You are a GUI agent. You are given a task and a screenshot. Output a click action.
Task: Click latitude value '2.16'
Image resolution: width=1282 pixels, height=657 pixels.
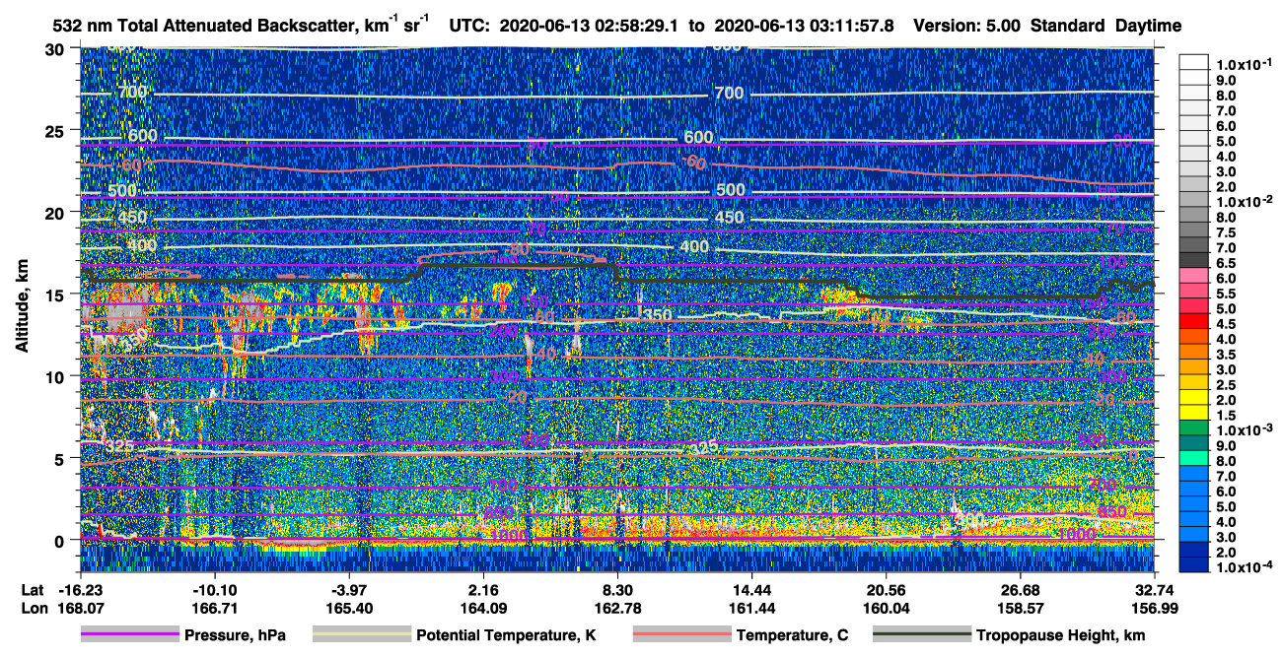[x=483, y=589]
